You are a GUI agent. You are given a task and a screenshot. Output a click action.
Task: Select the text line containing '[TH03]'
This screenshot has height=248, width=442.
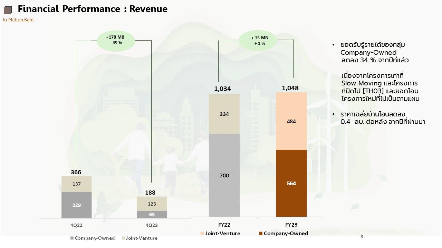(380, 91)
